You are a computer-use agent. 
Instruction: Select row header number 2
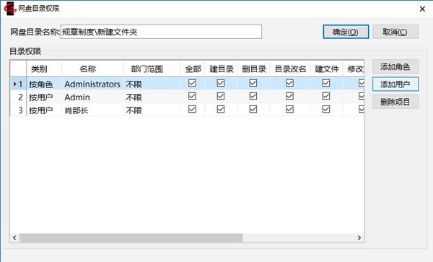18,97
